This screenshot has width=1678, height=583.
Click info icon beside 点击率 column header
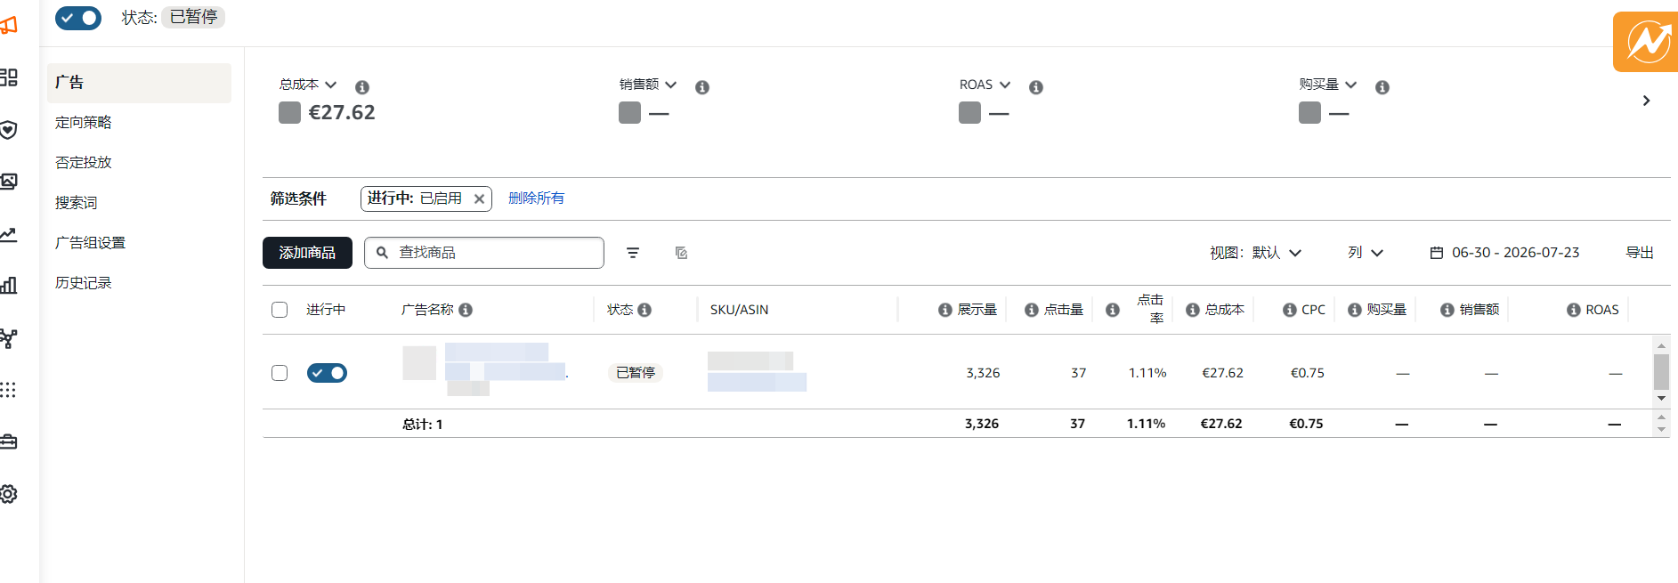(x=1113, y=310)
